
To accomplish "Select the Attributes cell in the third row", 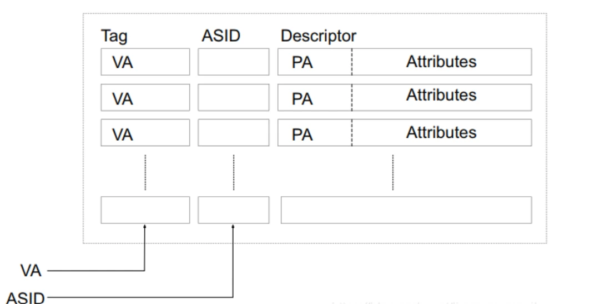I will pyautogui.click(x=441, y=133).
